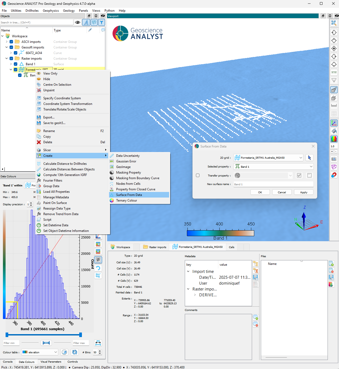
Task: Expand the ASCII imports tree node
Action: coord(7,42)
